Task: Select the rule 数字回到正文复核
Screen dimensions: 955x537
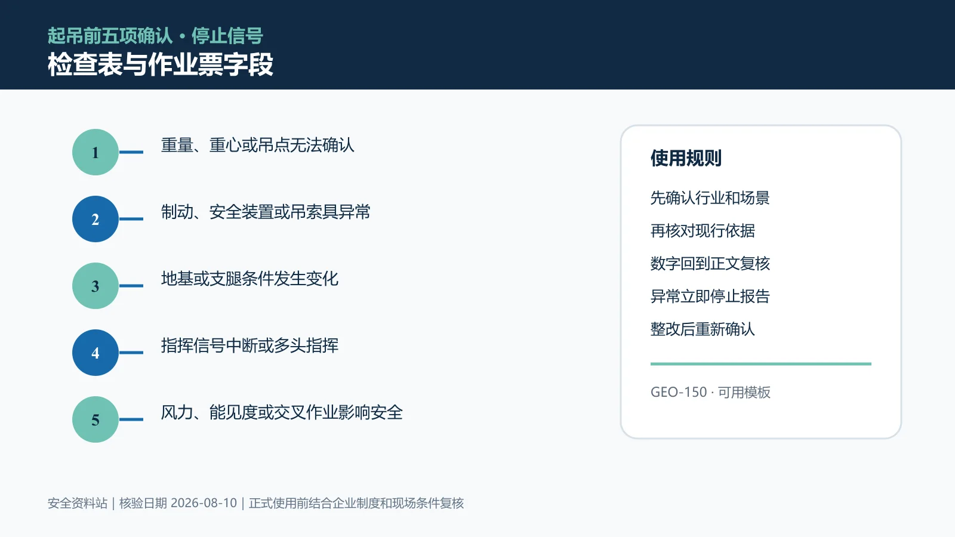Action: 710,263
